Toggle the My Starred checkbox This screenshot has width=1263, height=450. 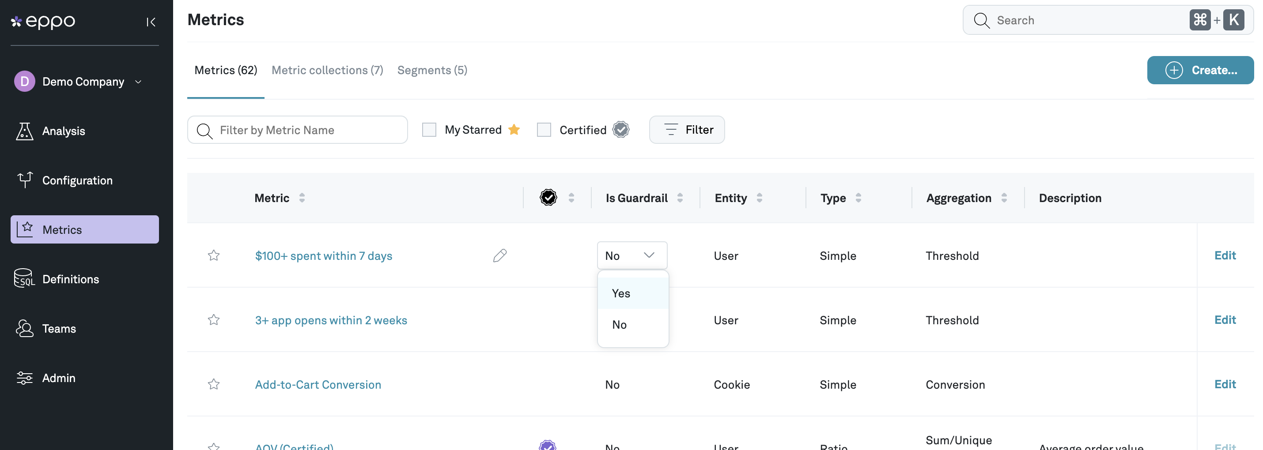(x=429, y=130)
